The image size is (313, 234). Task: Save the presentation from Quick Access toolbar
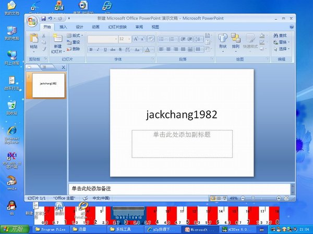click(x=43, y=19)
